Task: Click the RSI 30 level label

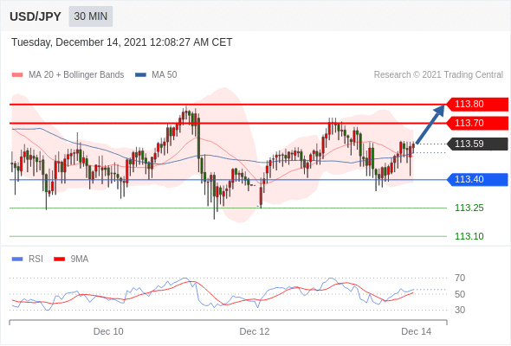Action: click(x=460, y=310)
